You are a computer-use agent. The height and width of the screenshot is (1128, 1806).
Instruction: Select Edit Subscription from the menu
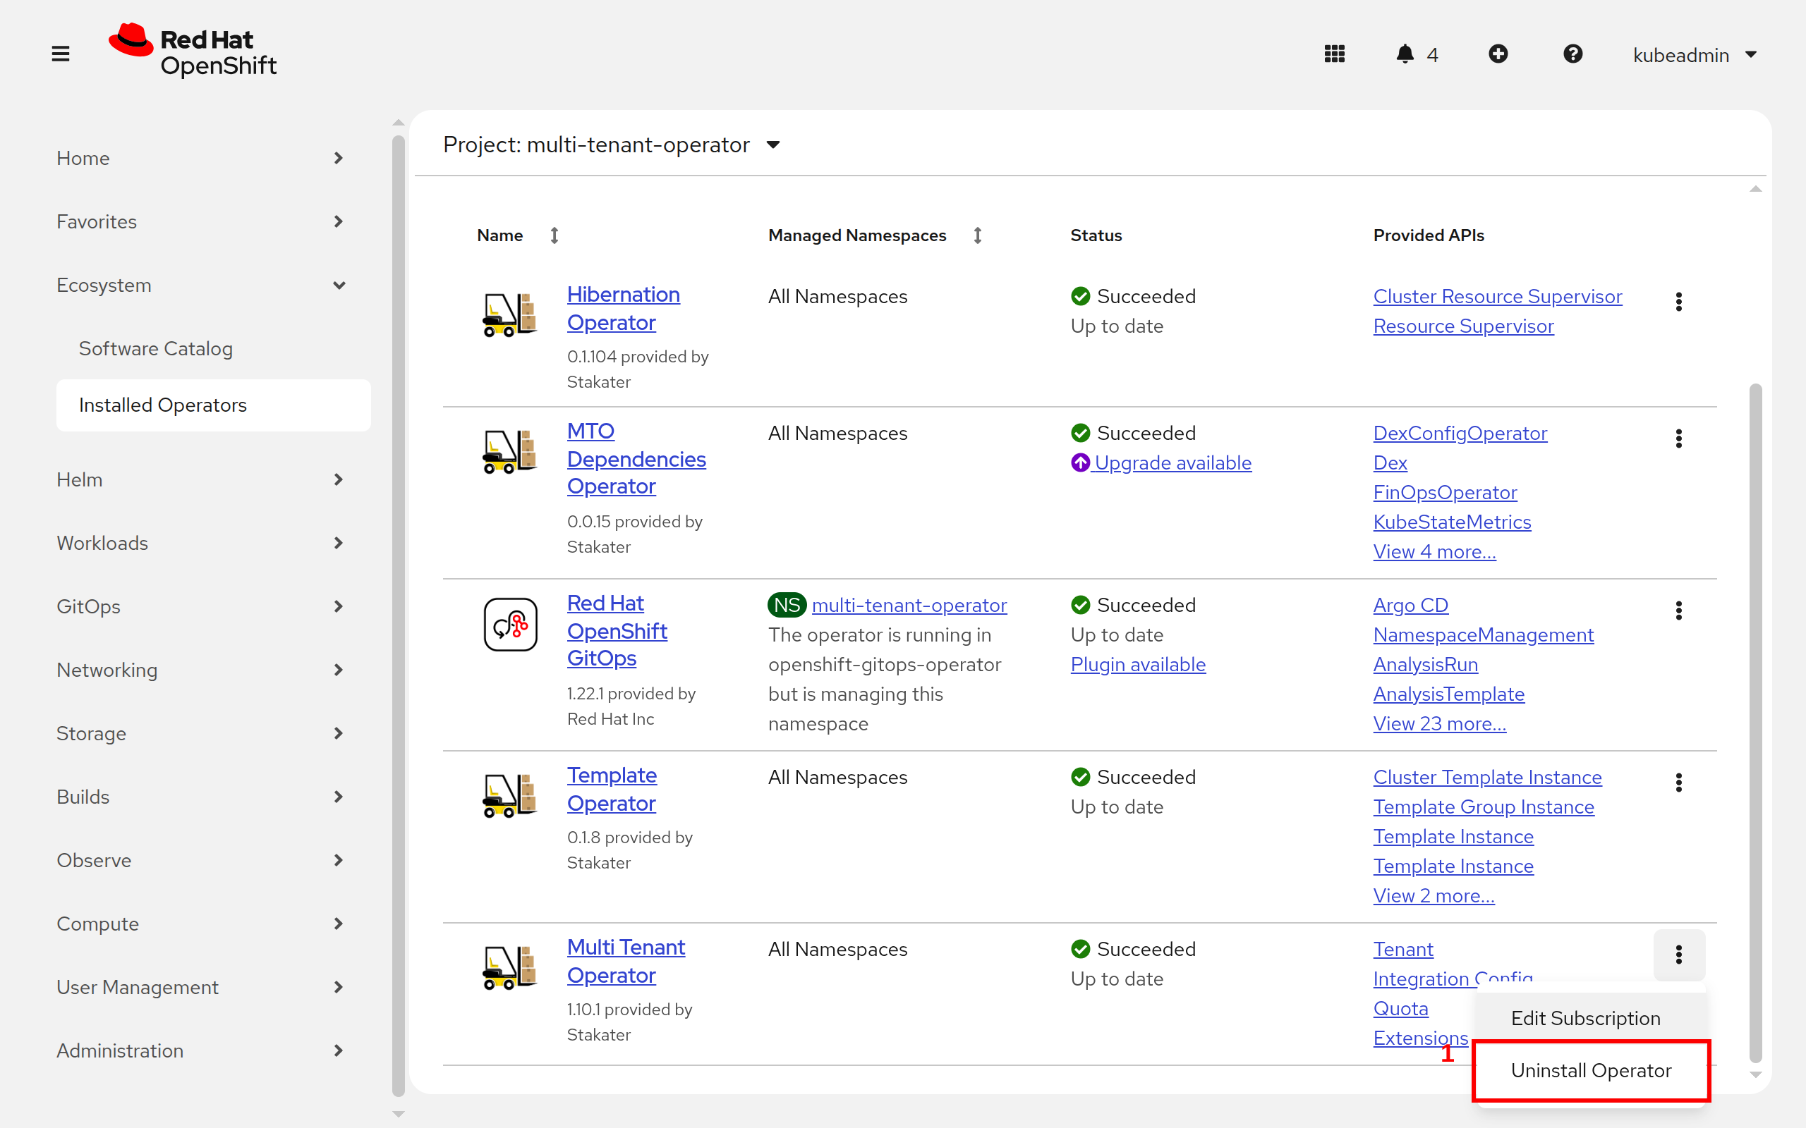[x=1591, y=1018]
